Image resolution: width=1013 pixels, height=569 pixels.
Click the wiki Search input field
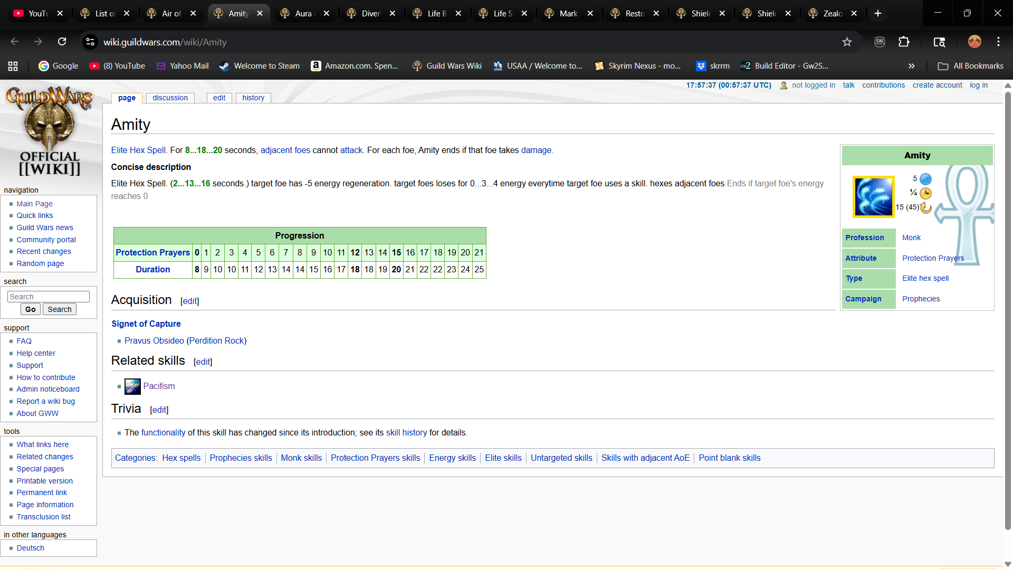49,297
